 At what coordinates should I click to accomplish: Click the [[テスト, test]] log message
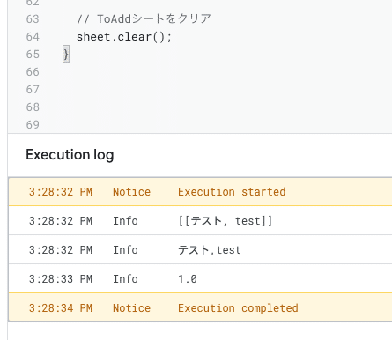tap(226, 221)
